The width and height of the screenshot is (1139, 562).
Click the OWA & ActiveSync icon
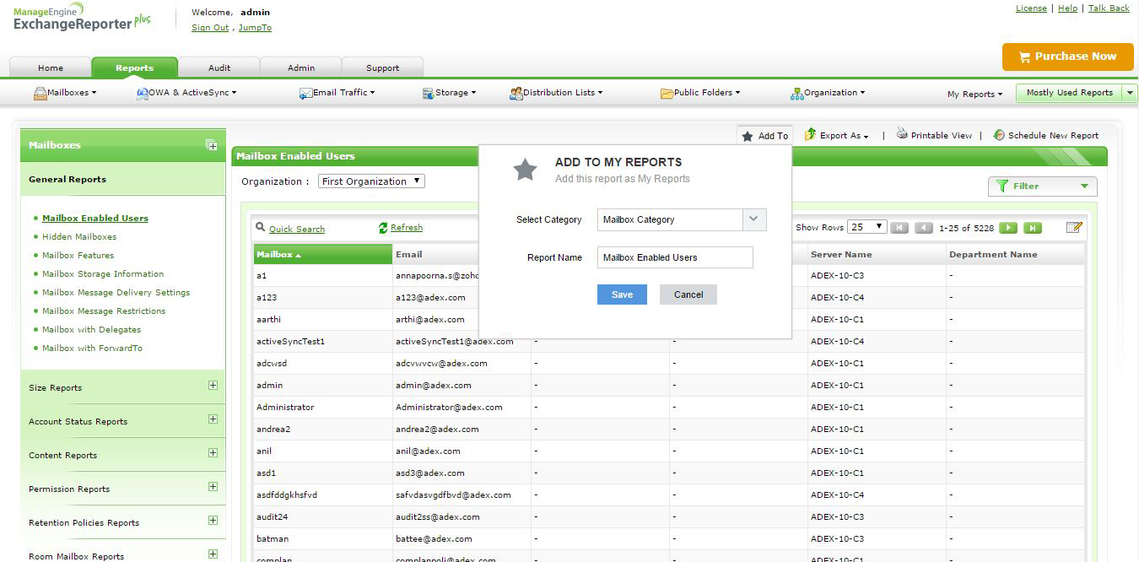143,94
